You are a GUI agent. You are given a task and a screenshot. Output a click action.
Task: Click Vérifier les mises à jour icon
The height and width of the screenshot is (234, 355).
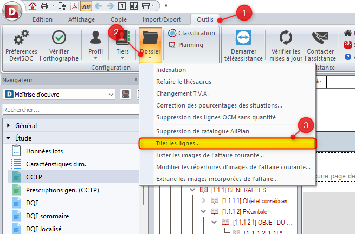point(285,39)
